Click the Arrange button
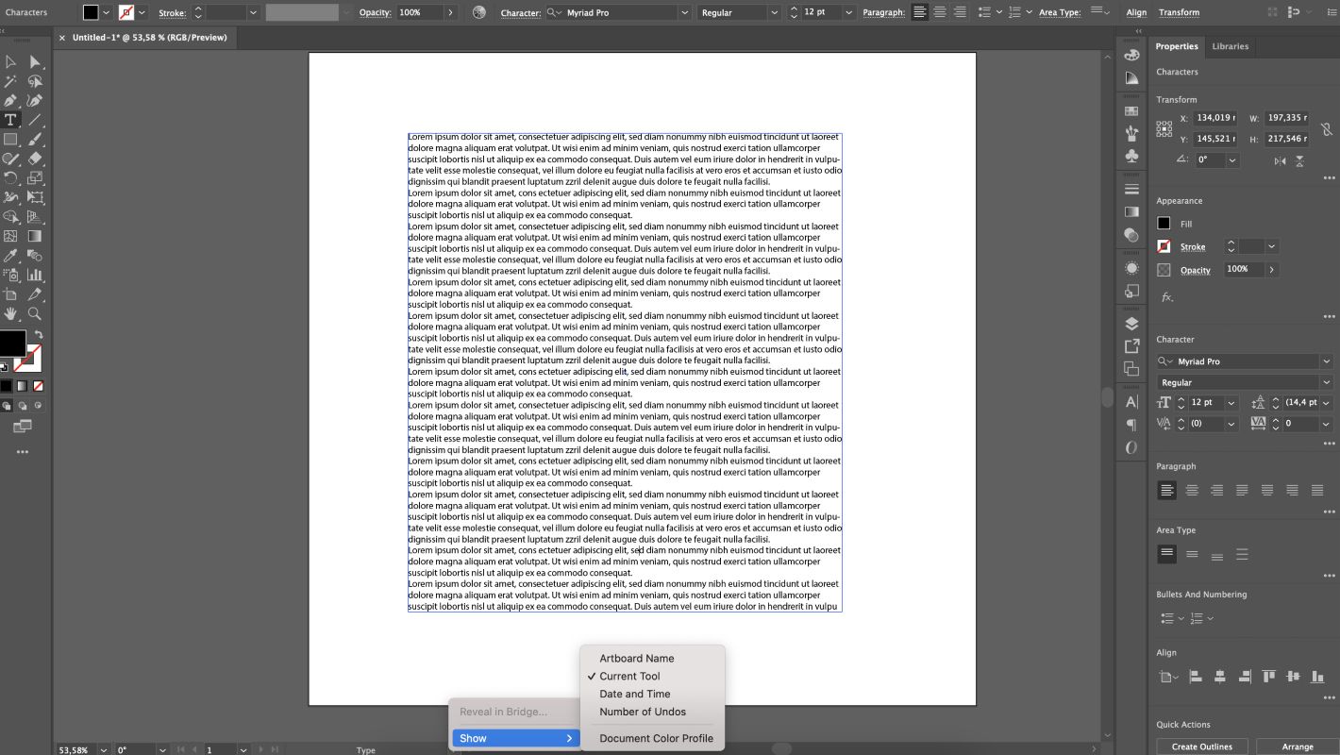Viewport: 1340px width, 755px height. coord(1298,747)
